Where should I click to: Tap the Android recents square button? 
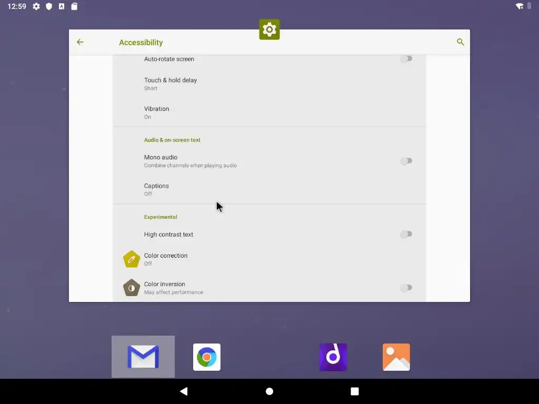click(355, 391)
